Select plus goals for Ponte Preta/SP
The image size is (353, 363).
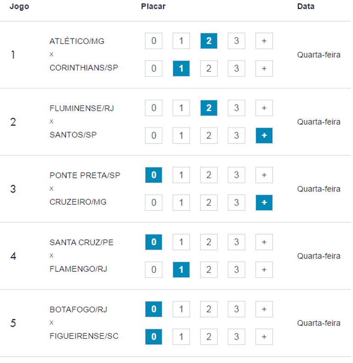[264, 175]
